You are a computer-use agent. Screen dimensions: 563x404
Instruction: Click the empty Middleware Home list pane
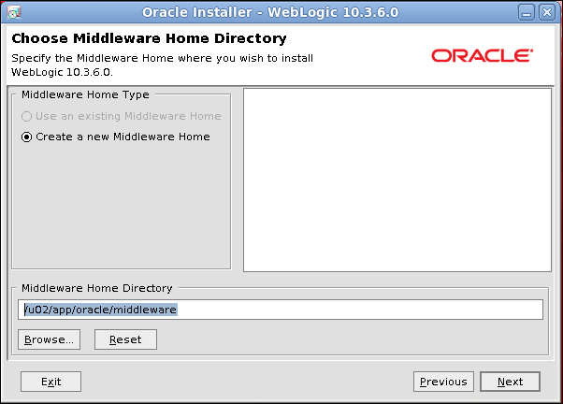(x=397, y=180)
